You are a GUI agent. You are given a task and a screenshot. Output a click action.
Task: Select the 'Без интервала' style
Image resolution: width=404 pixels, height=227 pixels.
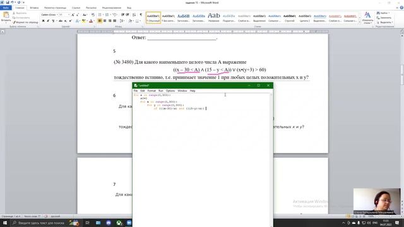(x=169, y=18)
